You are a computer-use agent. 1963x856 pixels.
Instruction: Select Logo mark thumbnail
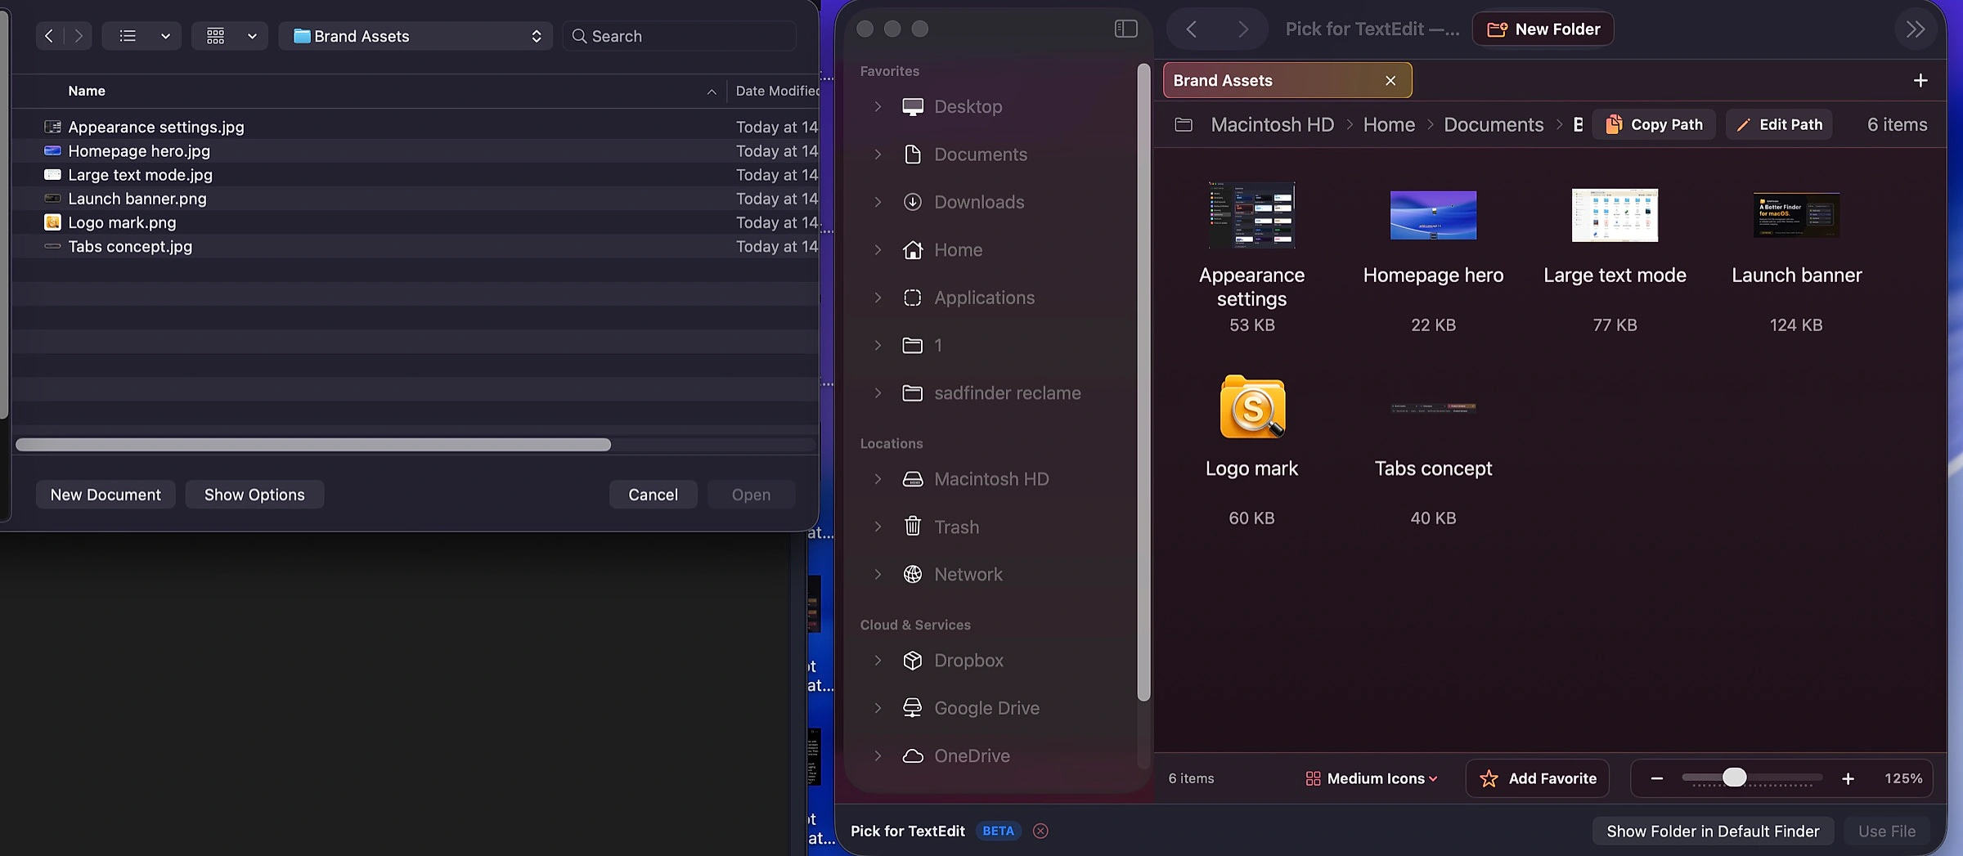pyautogui.click(x=1252, y=407)
